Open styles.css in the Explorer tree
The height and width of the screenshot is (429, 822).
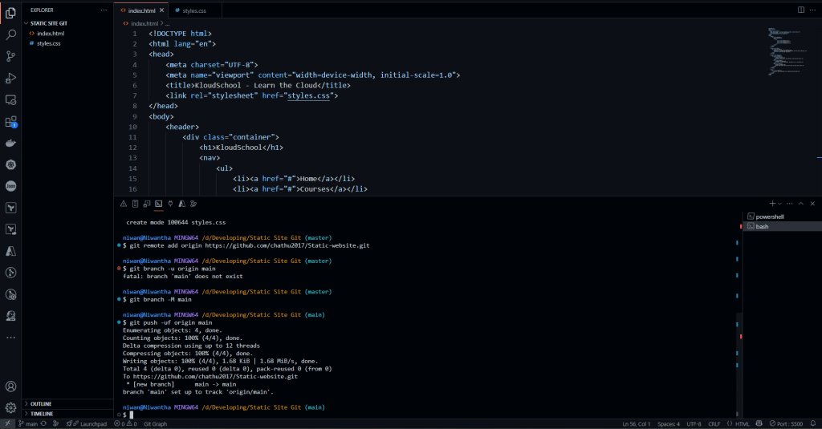coord(48,43)
